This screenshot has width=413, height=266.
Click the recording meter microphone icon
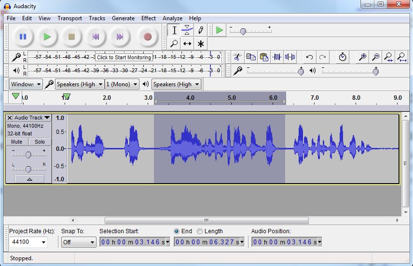16,57
